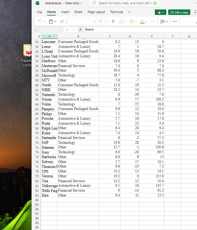Image resolution: width=197 pixels, height=230 pixels.
Task: Select the 56.7 cell in Microsoft row
Action: [x=110, y=75]
